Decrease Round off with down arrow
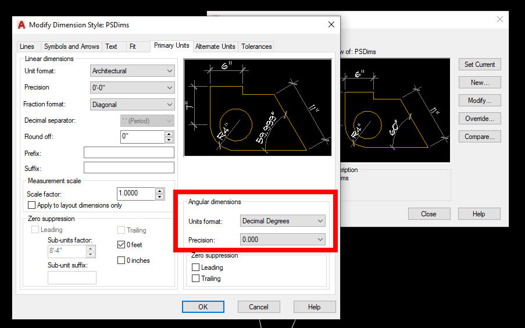Screen dimensions: 525x328 pyautogui.click(x=169, y=140)
